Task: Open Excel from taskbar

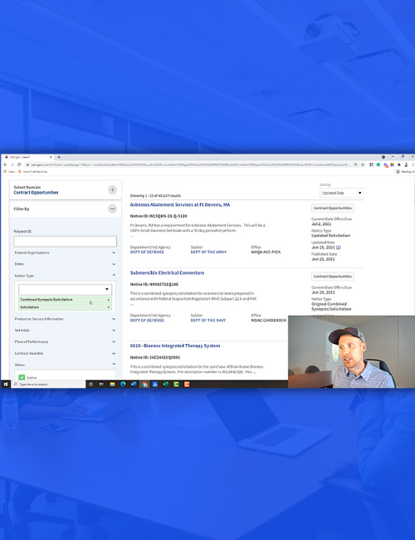Action: 165,384
